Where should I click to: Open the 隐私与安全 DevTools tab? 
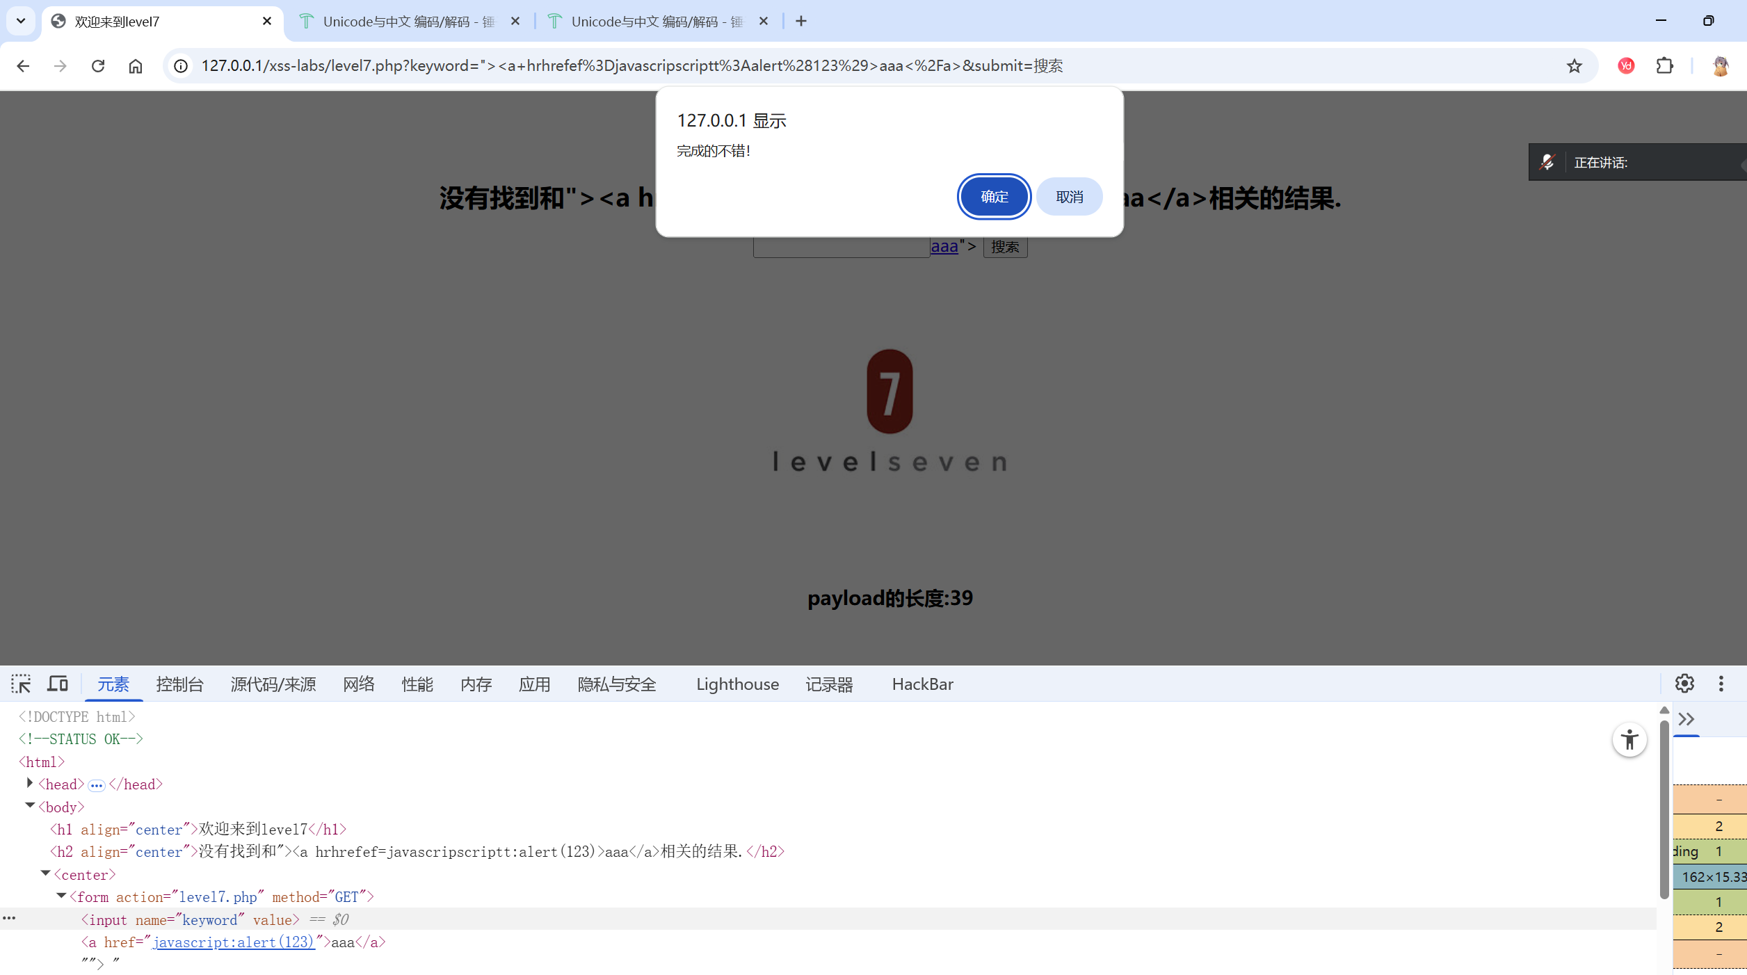[x=617, y=684]
